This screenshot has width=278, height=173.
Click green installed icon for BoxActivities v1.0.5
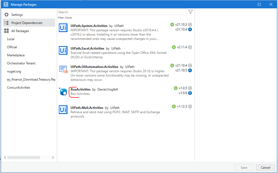[x=176, y=88]
